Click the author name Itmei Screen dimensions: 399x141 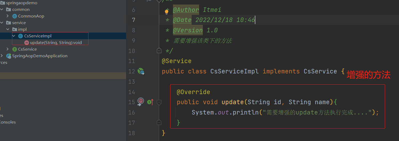(212, 10)
